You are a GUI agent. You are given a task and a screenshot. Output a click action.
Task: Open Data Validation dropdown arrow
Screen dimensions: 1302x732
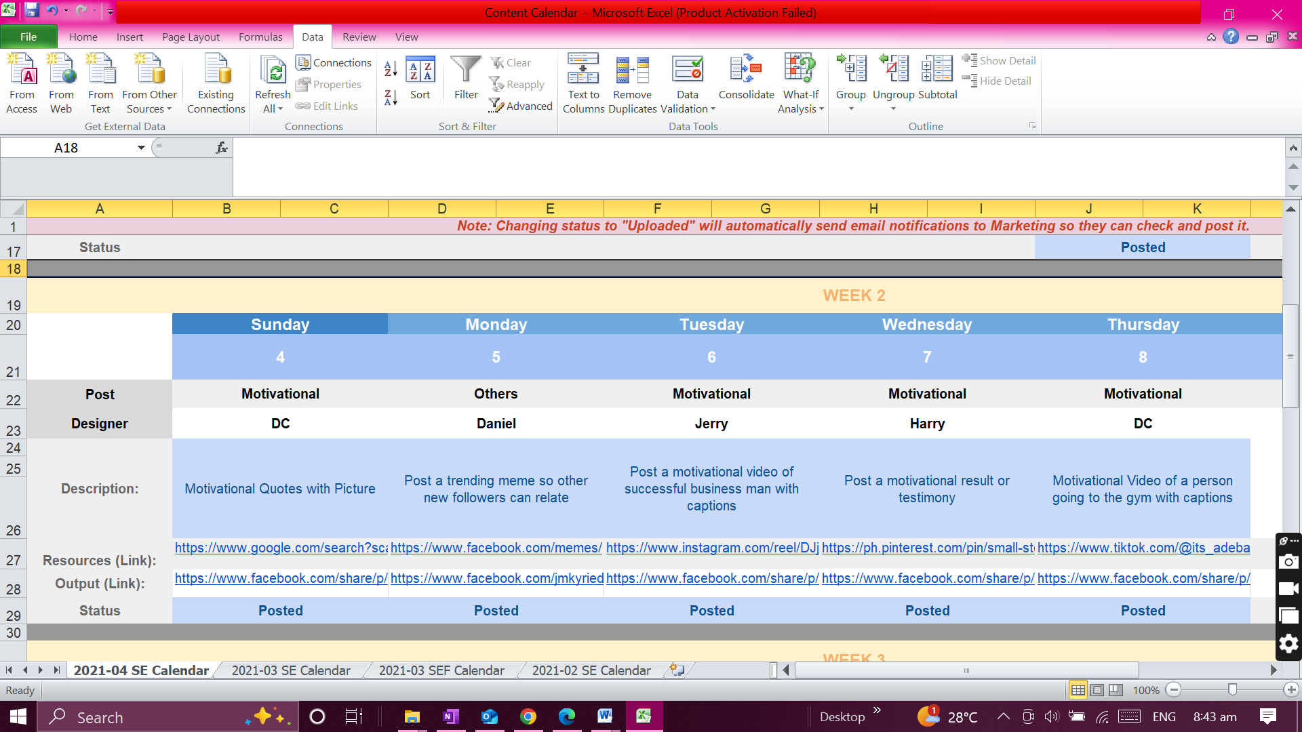point(713,109)
